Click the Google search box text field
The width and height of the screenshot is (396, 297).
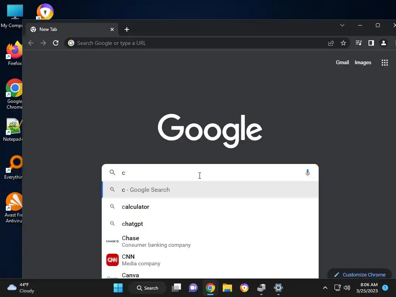[x=211, y=173]
